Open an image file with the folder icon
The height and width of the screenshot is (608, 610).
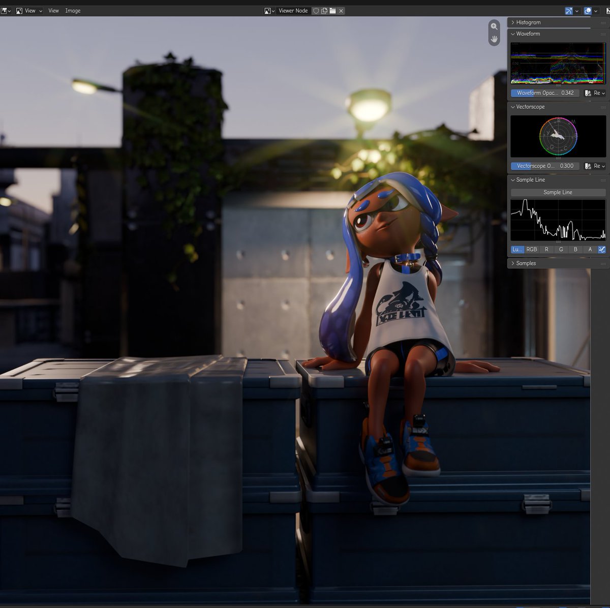click(332, 11)
